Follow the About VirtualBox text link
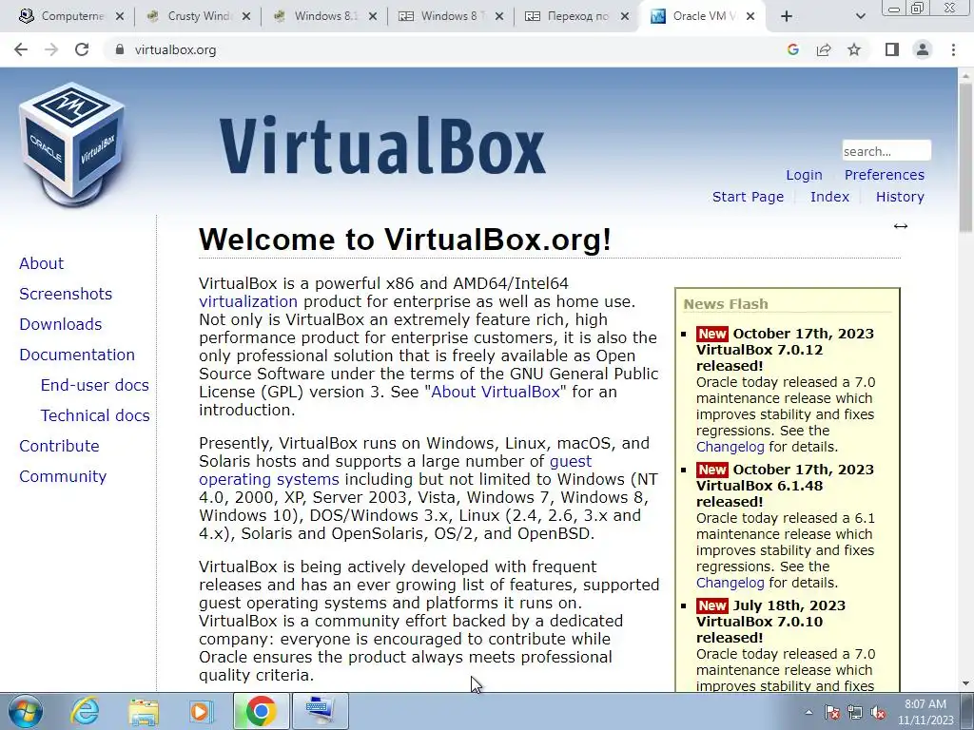This screenshot has width=974, height=730. (495, 393)
